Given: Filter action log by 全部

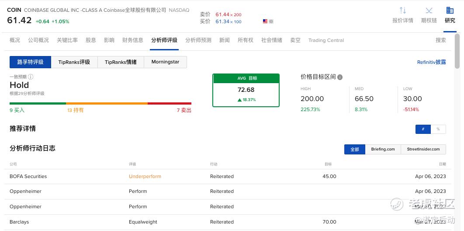Looking at the screenshot, I should pos(355,149).
